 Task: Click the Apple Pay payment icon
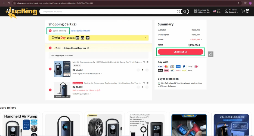(190, 70)
